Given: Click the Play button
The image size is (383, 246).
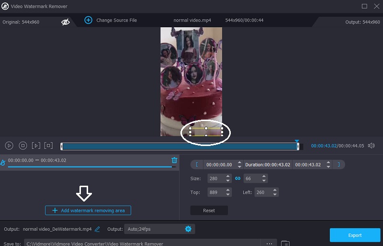Looking at the screenshot, I should 9,145.
